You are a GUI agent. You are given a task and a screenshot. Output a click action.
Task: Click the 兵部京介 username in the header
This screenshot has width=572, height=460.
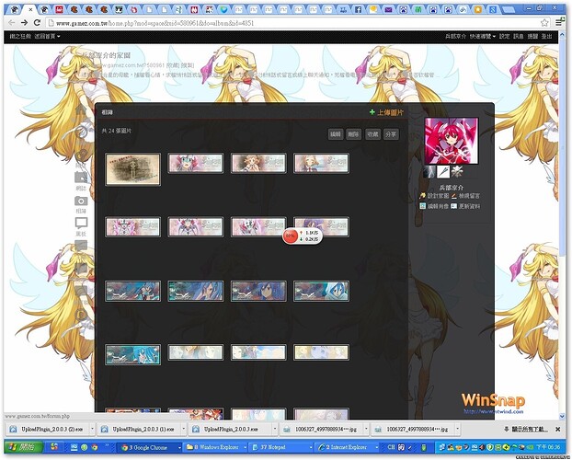click(455, 36)
